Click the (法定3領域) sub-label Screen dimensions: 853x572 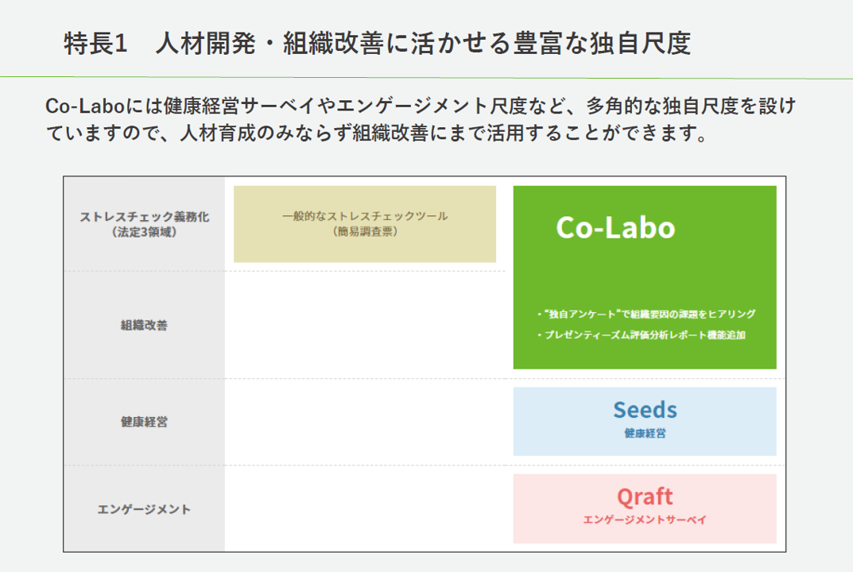(x=144, y=233)
